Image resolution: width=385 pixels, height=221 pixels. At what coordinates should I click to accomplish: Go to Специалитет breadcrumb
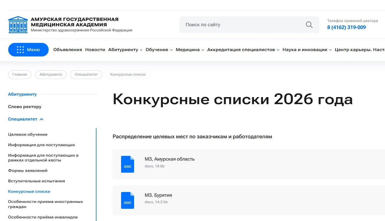tap(86, 75)
